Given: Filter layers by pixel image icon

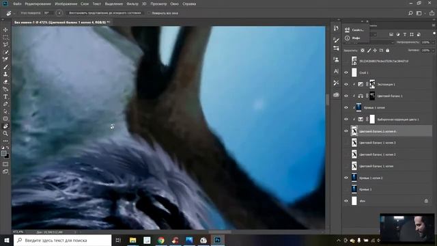Looking at the screenshot, I should [391, 35].
